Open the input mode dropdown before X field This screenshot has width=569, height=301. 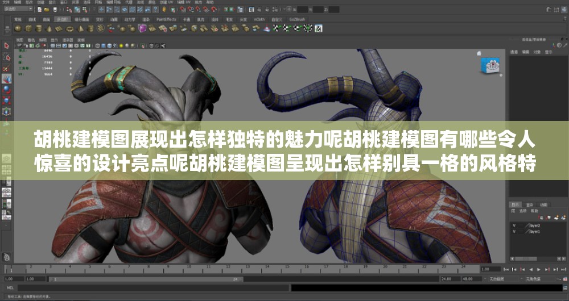(285, 10)
